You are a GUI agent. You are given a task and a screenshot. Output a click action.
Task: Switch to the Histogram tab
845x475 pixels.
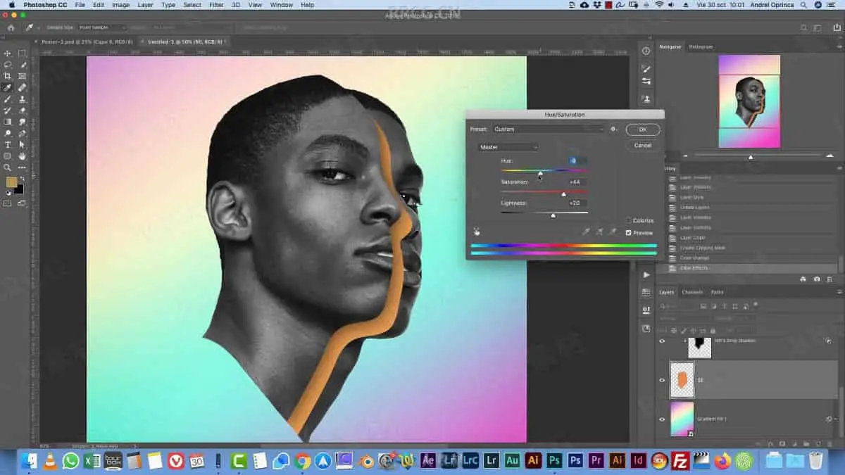[x=701, y=46]
